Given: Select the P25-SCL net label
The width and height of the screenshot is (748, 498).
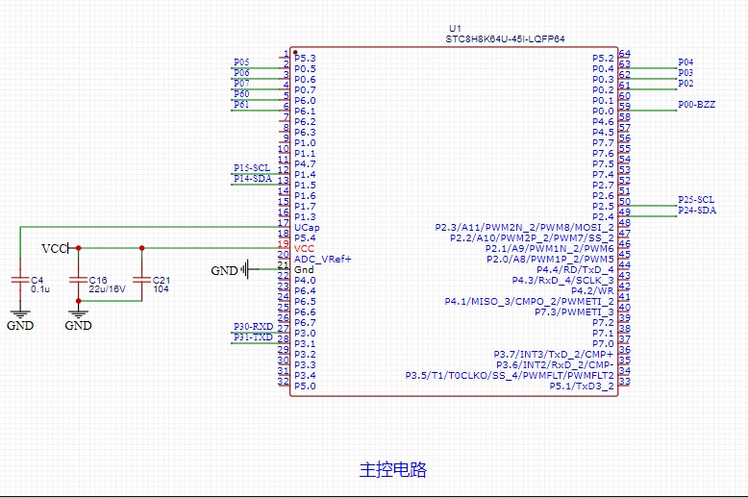Looking at the screenshot, I should (696, 199).
